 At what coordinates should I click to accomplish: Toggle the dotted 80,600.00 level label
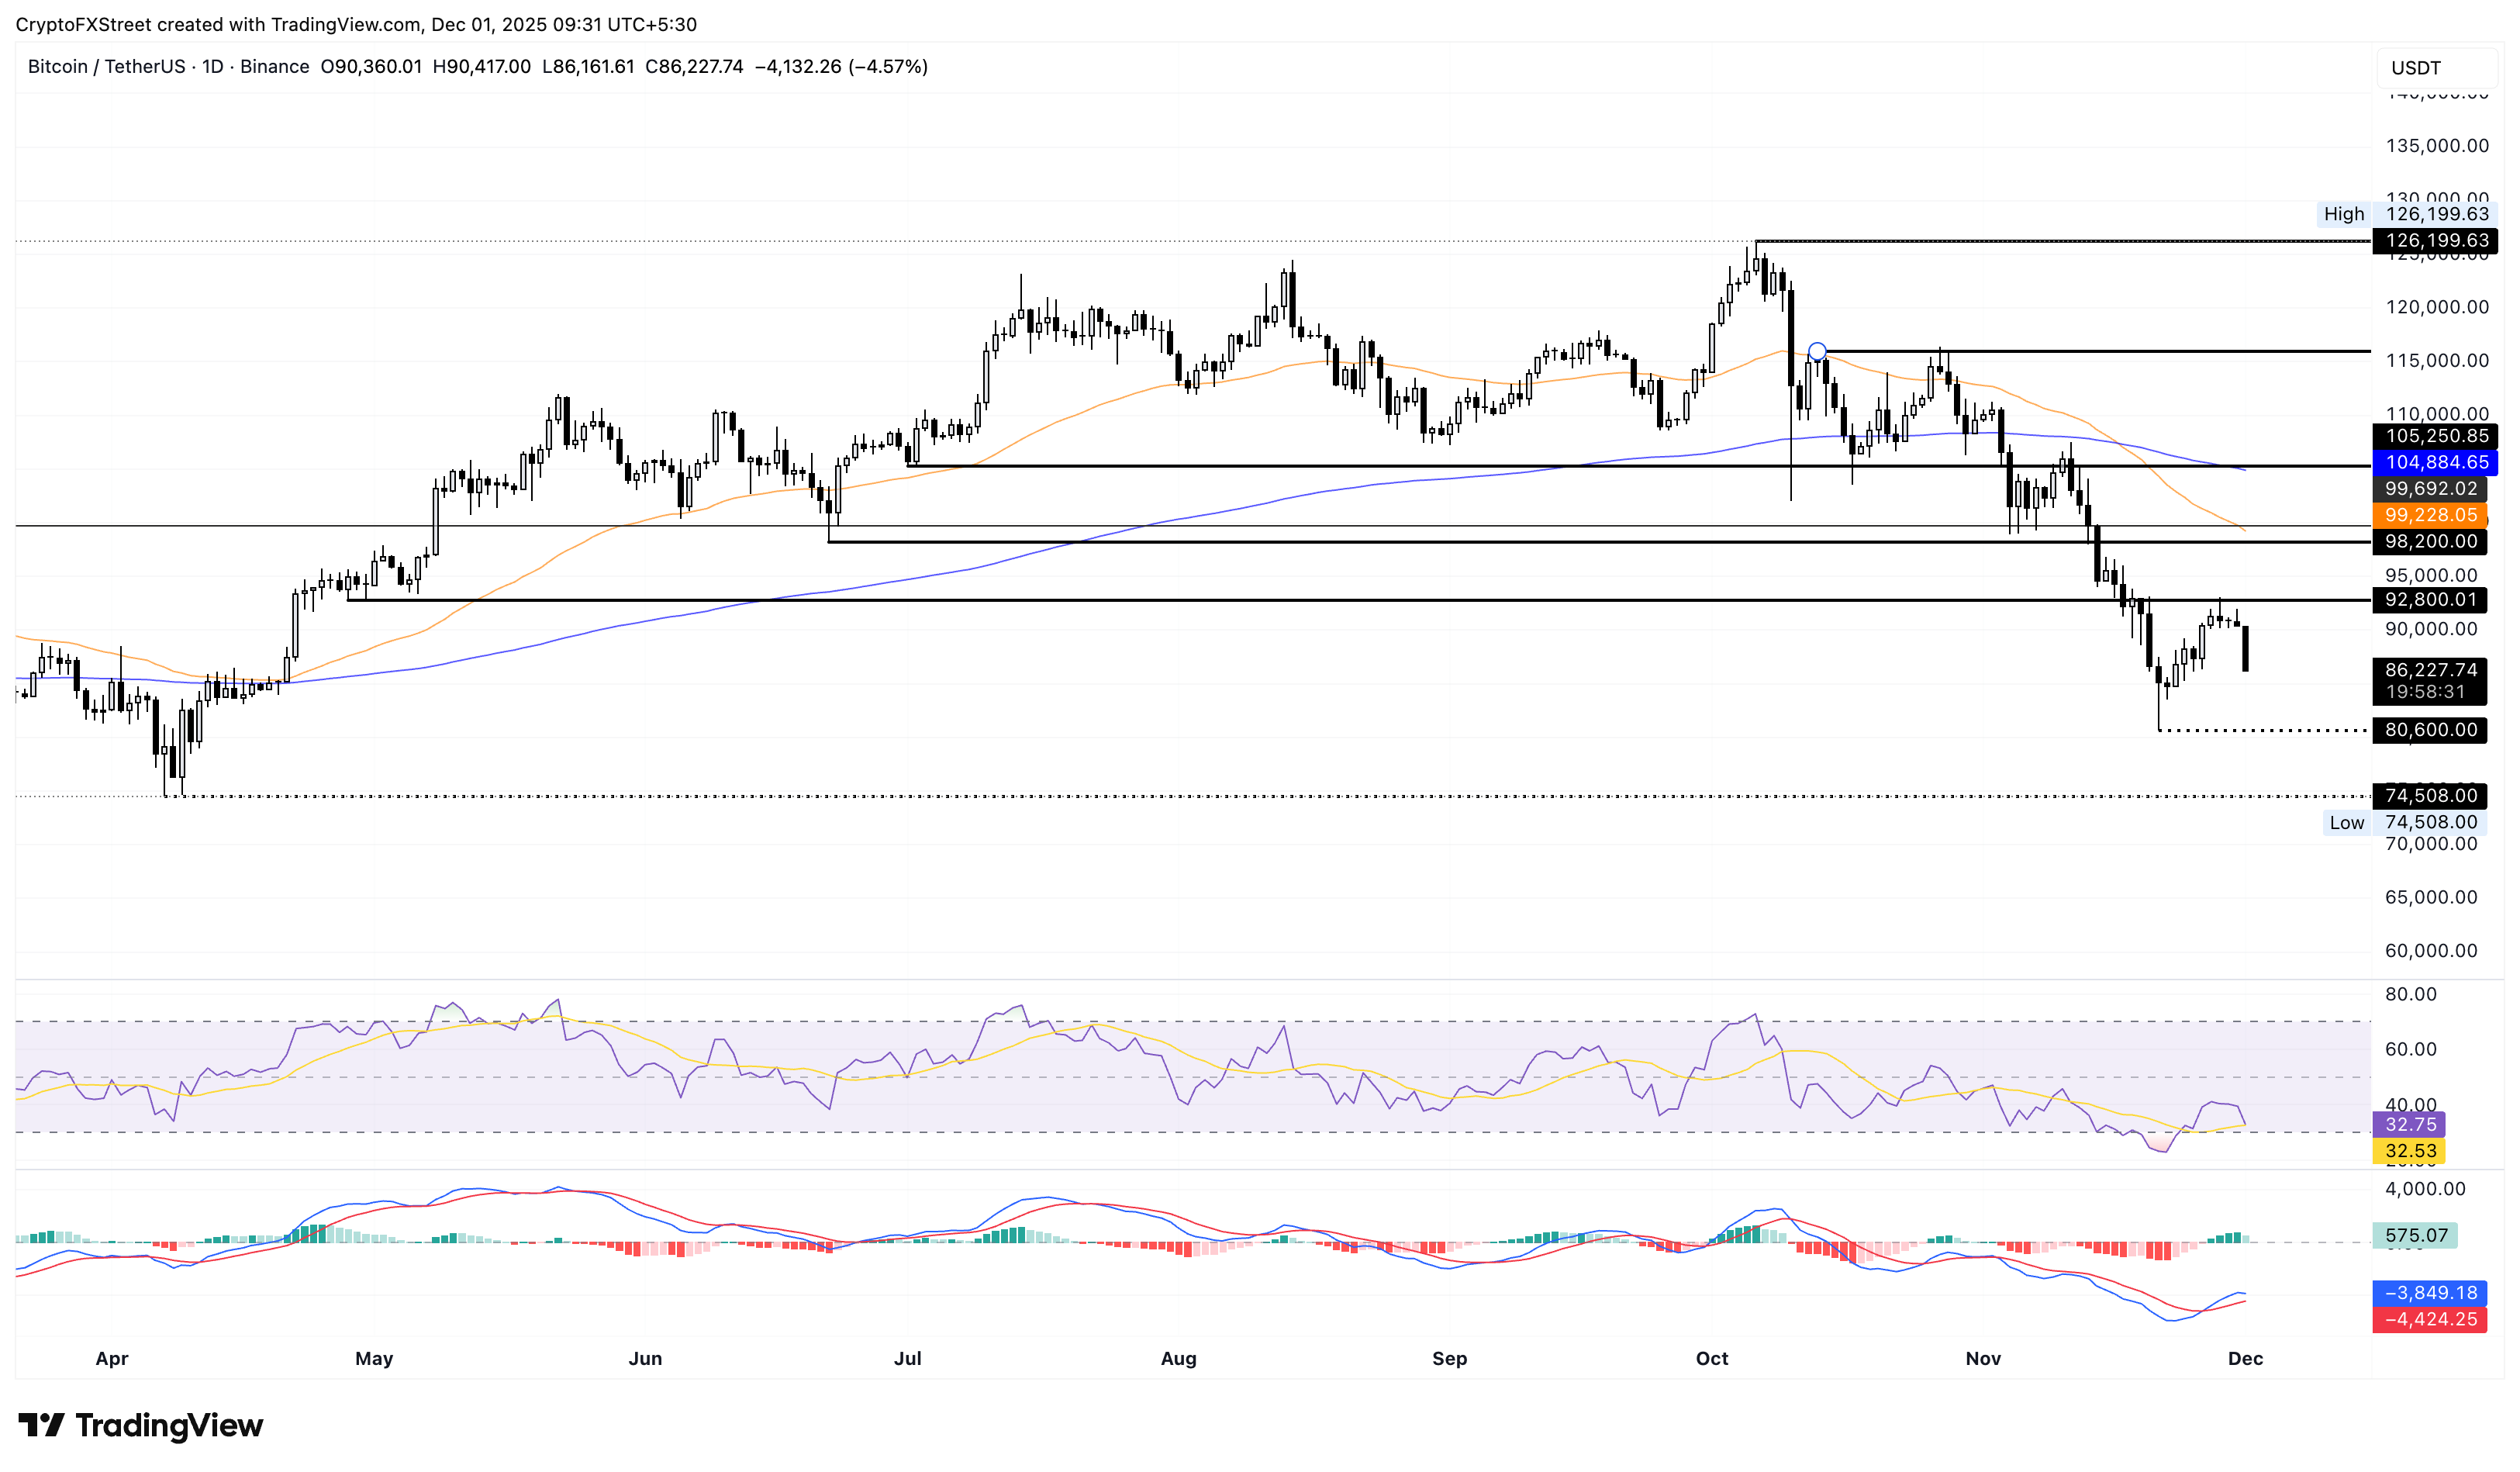point(2429,731)
